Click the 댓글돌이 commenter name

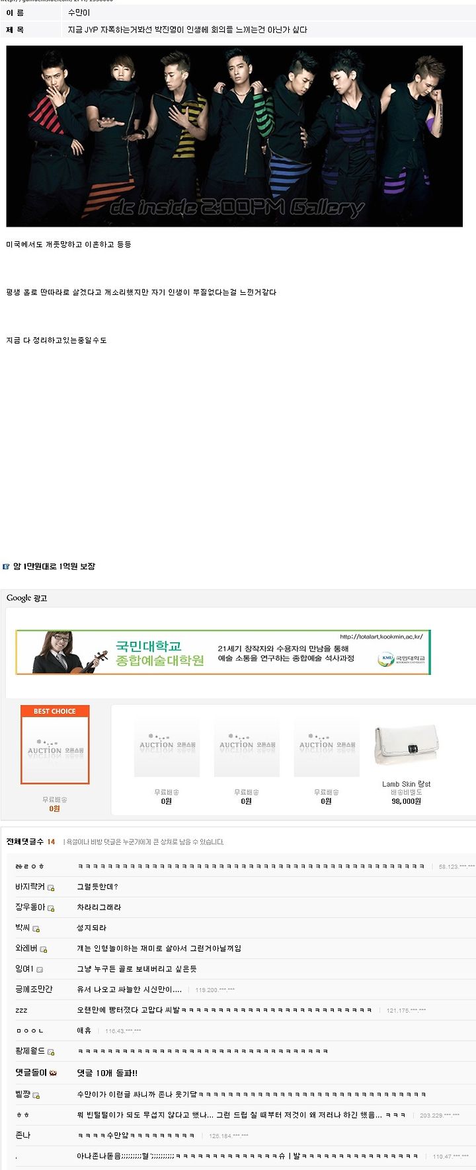pos(31,1073)
